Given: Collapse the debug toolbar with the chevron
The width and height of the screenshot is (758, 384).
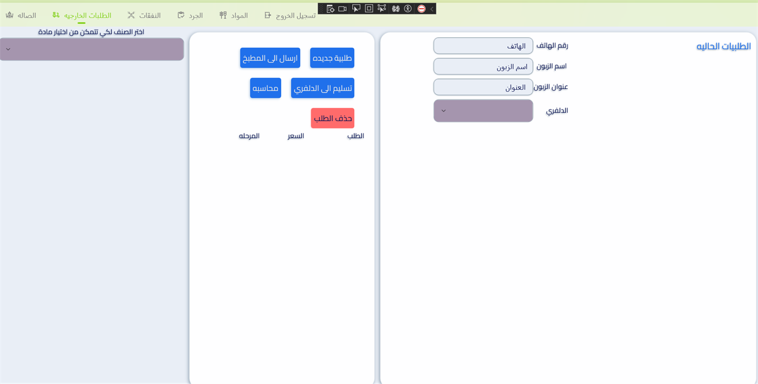Looking at the screenshot, I should tap(432, 9).
